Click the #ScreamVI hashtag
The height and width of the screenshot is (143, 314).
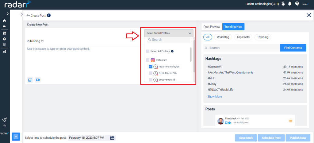click(214, 67)
